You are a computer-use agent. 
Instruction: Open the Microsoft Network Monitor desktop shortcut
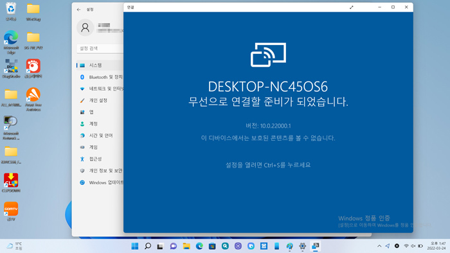click(11, 128)
